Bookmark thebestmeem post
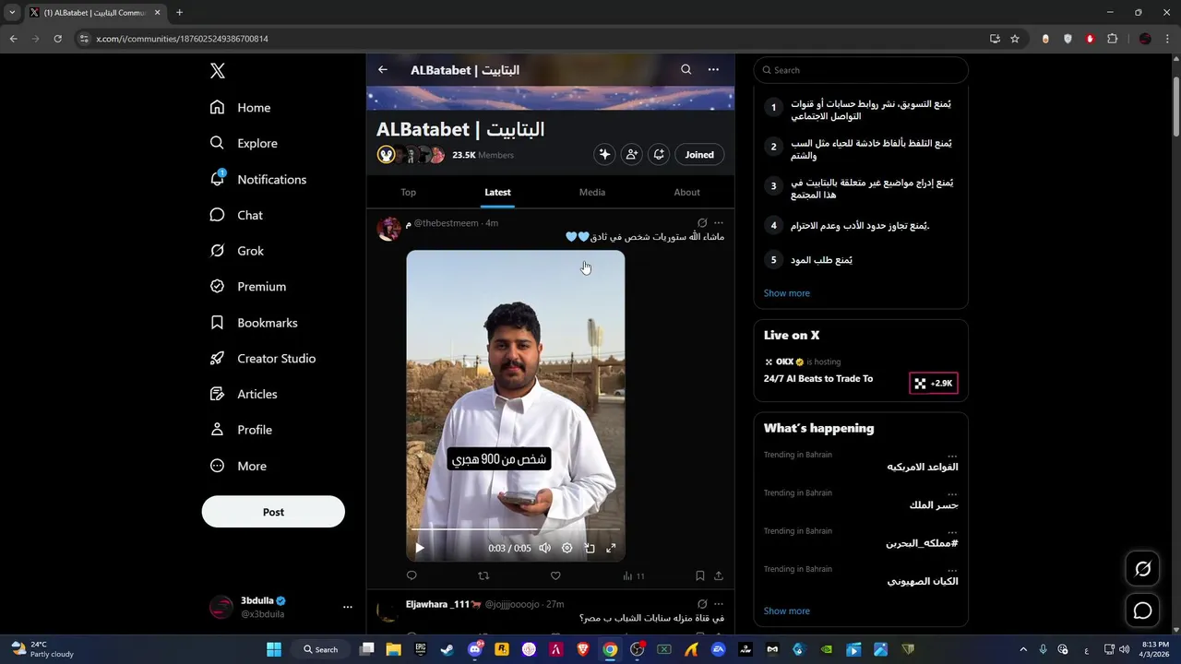The width and height of the screenshot is (1181, 664). coord(700,575)
